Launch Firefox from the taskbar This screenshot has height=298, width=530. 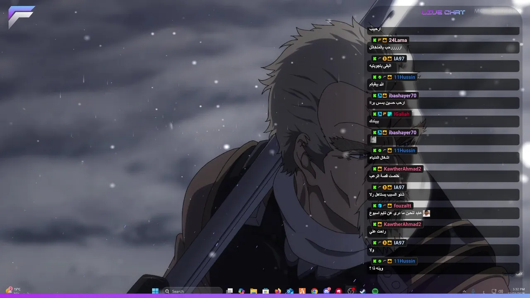click(x=278, y=291)
